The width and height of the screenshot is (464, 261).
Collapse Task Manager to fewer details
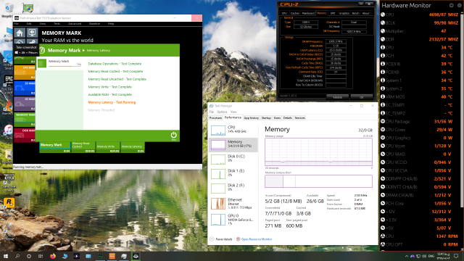click(221, 239)
